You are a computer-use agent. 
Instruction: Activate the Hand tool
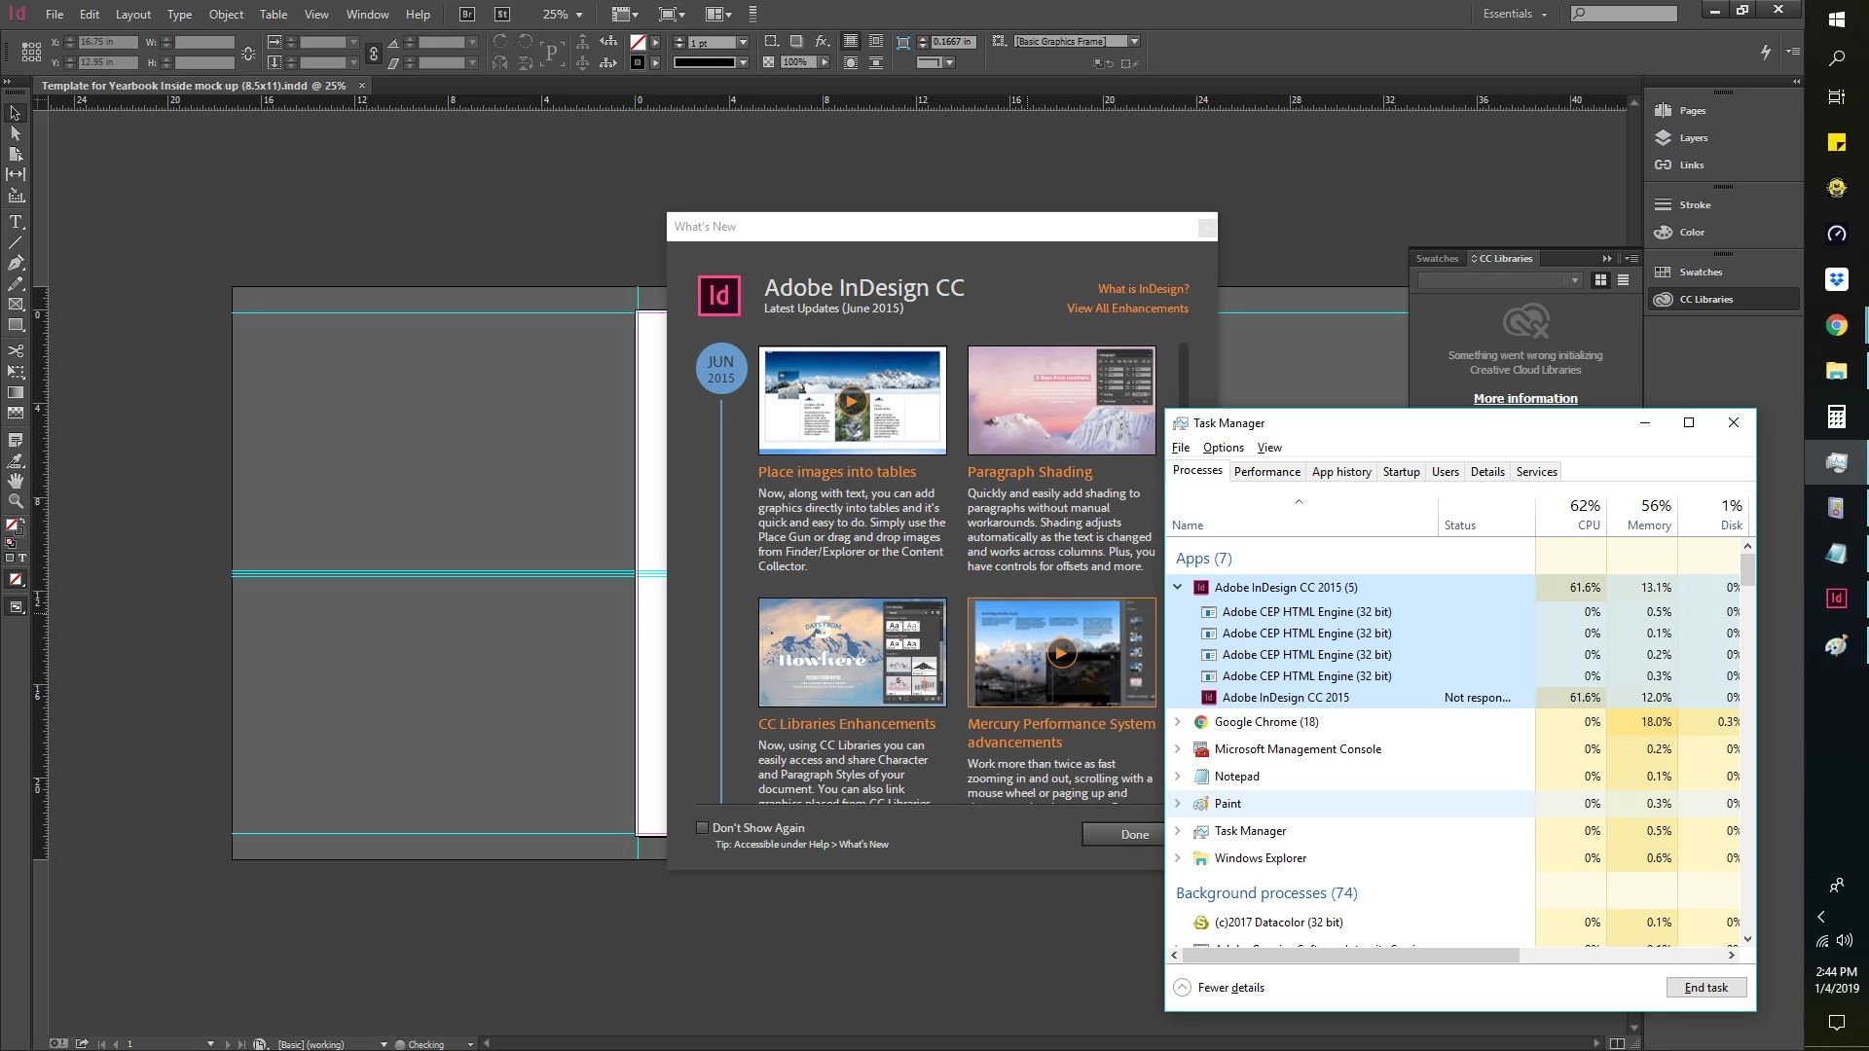(x=16, y=481)
